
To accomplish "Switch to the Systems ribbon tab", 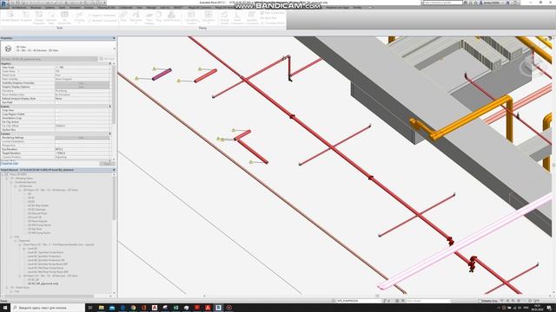I will tap(50, 8).
